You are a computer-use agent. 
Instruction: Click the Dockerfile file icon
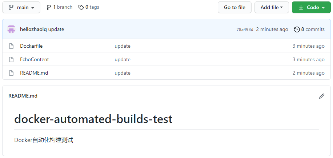[12, 46]
